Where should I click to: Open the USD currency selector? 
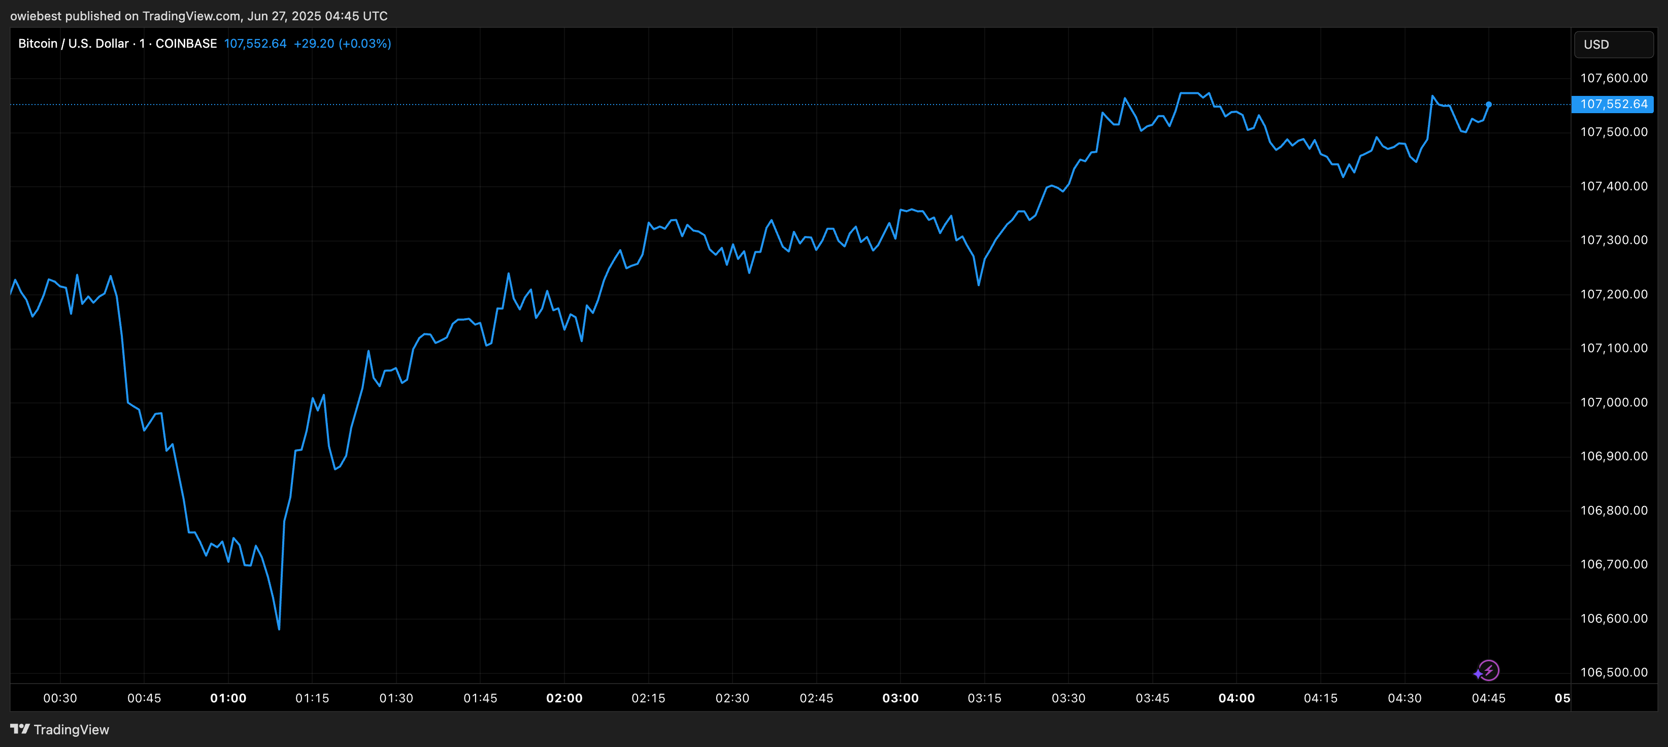coord(1613,45)
